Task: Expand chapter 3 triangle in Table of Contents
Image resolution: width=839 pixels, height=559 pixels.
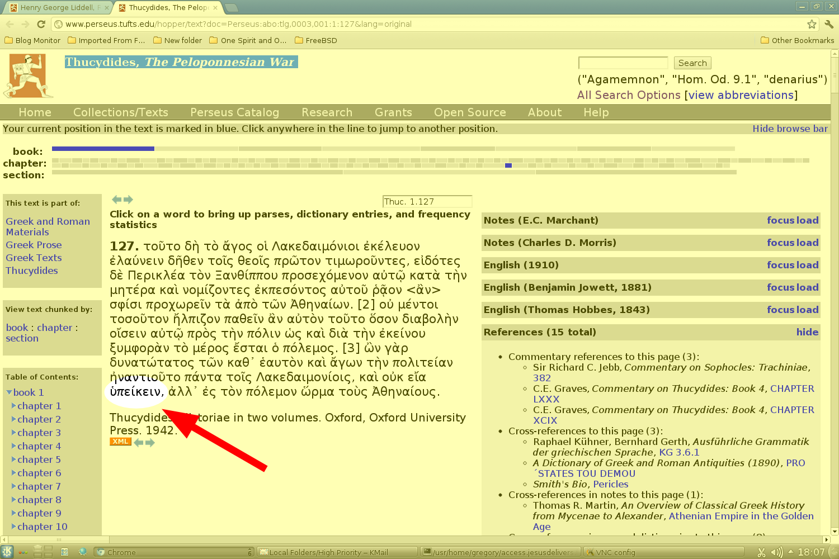Action: [x=14, y=432]
